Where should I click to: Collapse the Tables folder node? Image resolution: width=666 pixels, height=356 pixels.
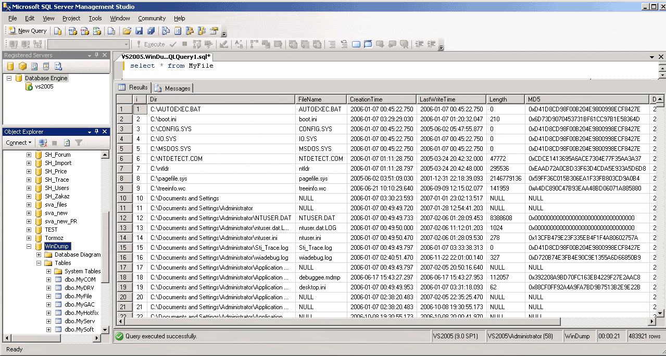pyautogui.click(x=39, y=263)
